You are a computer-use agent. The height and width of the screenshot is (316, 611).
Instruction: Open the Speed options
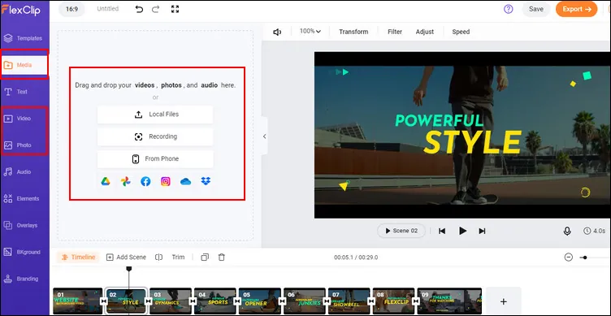pos(461,32)
